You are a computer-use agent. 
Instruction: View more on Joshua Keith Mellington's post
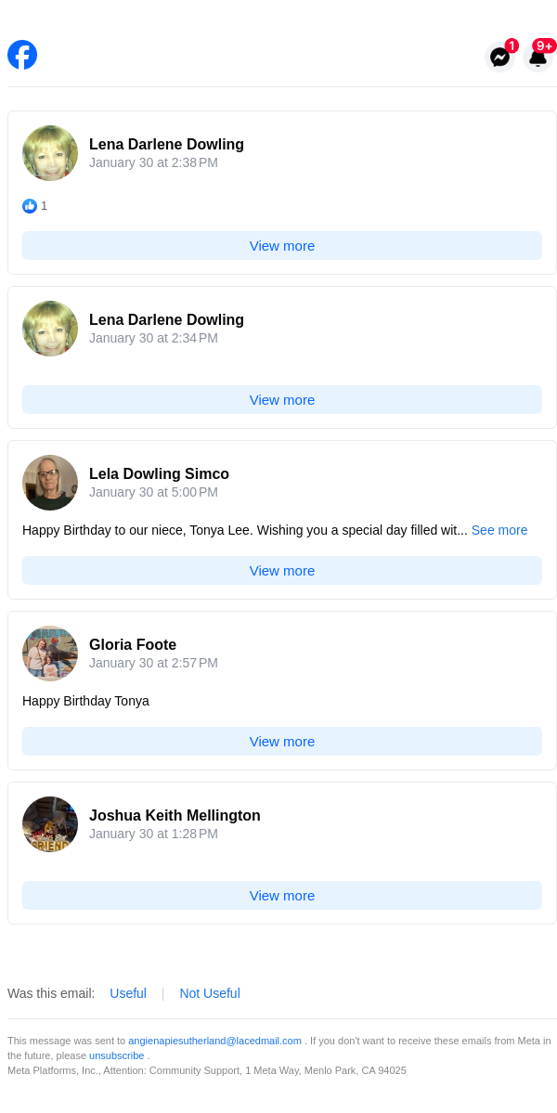282,896
